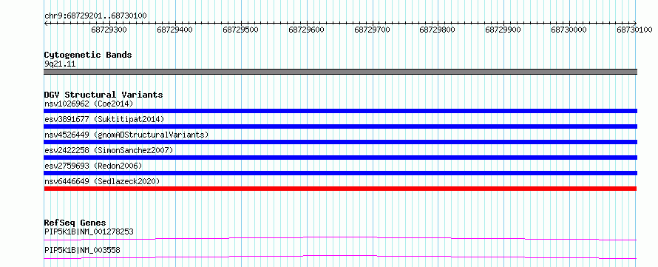Click the magenta line of PIP5K1B|NM_003558
The width and height of the screenshot is (658, 267).
pos(341,257)
